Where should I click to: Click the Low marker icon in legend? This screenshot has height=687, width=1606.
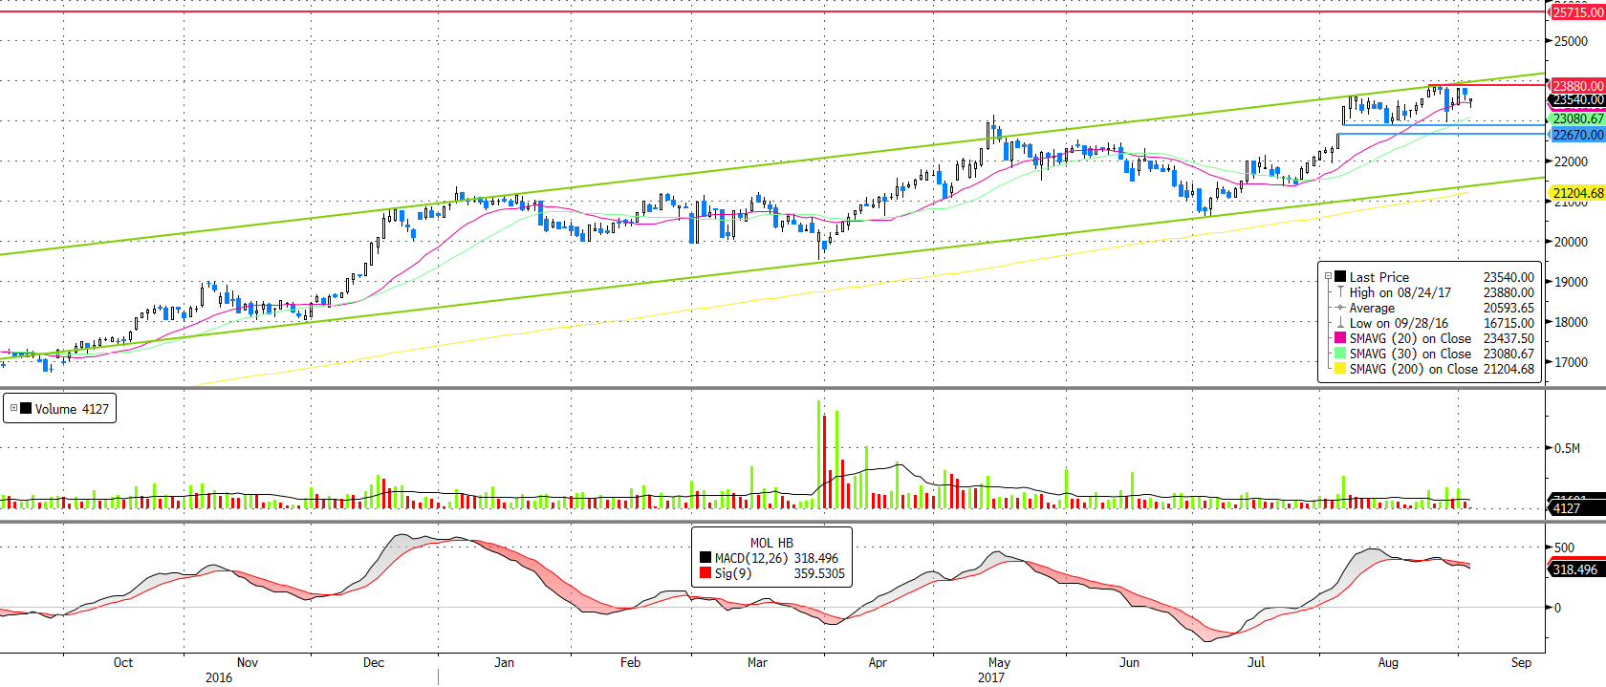pyautogui.click(x=1340, y=323)
